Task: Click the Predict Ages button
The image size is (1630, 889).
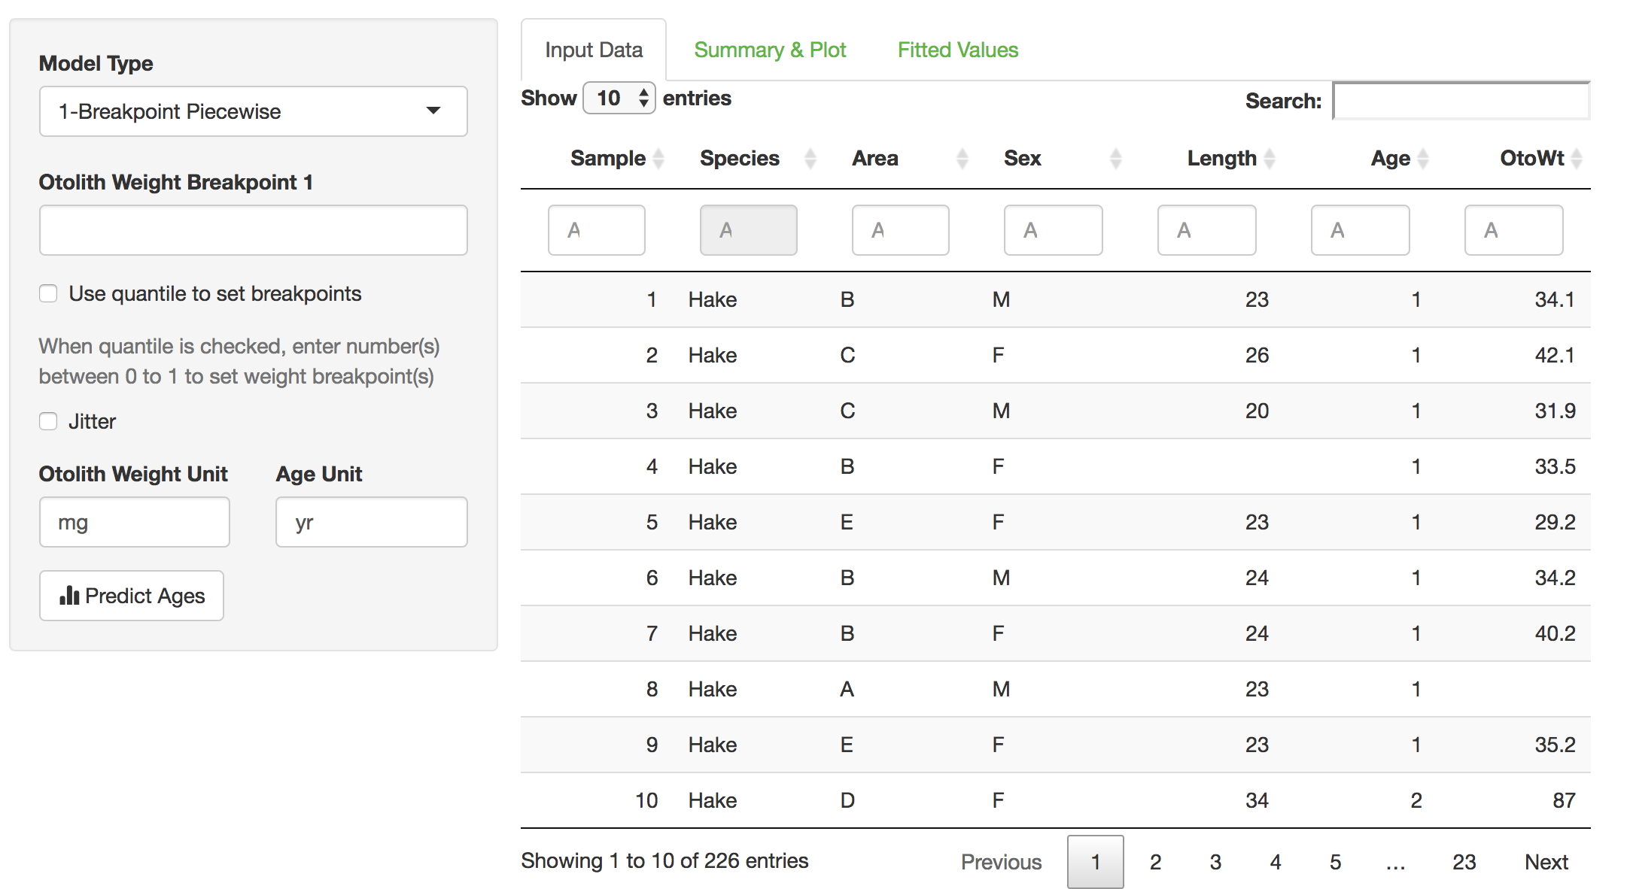Action: click(132, 596)
